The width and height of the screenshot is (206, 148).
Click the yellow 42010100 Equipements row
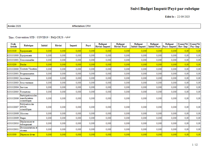[104, 51]
